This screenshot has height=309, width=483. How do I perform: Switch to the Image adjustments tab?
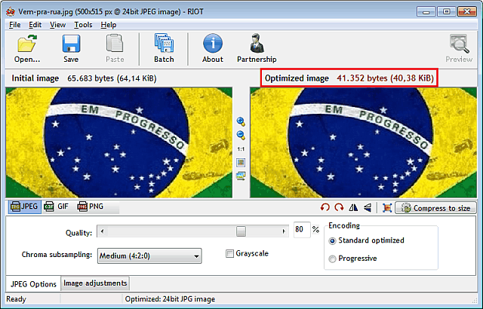coord(95,283)
